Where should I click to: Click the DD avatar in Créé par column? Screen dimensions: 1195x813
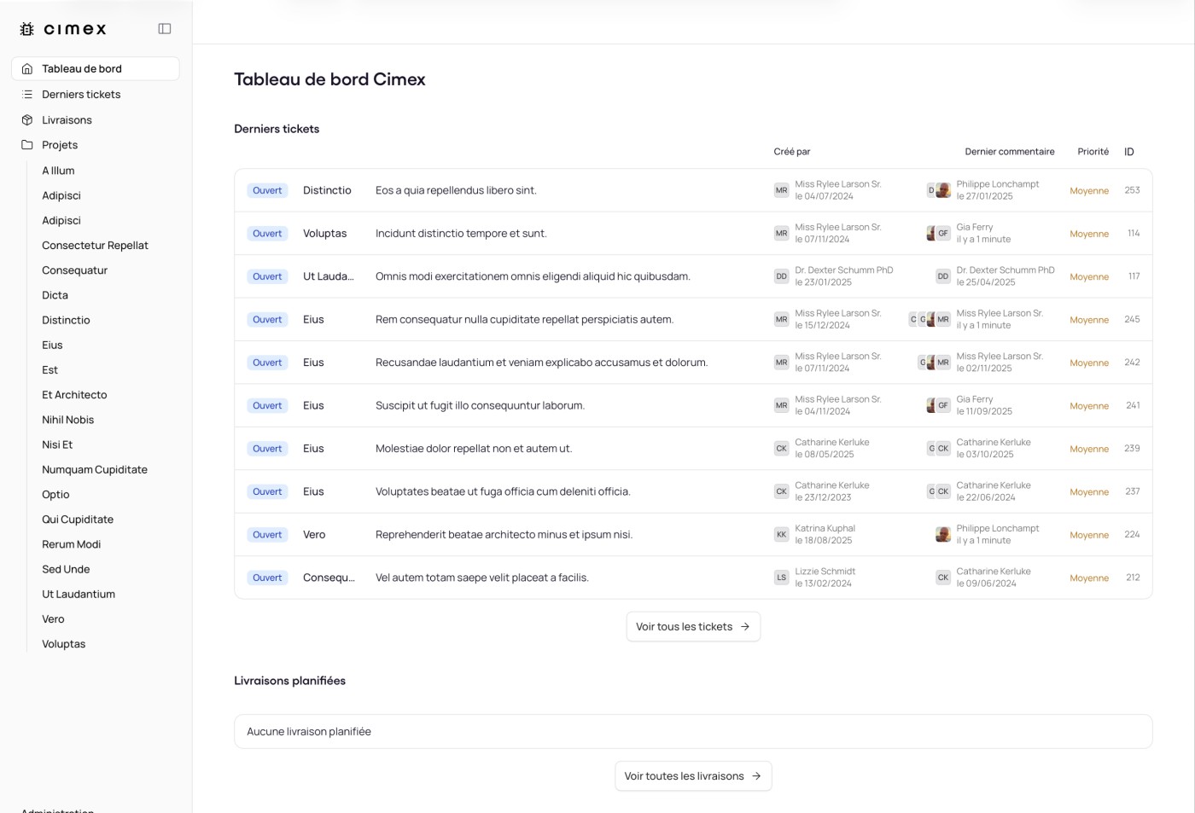pyautogui.click(x=781, y=276)
